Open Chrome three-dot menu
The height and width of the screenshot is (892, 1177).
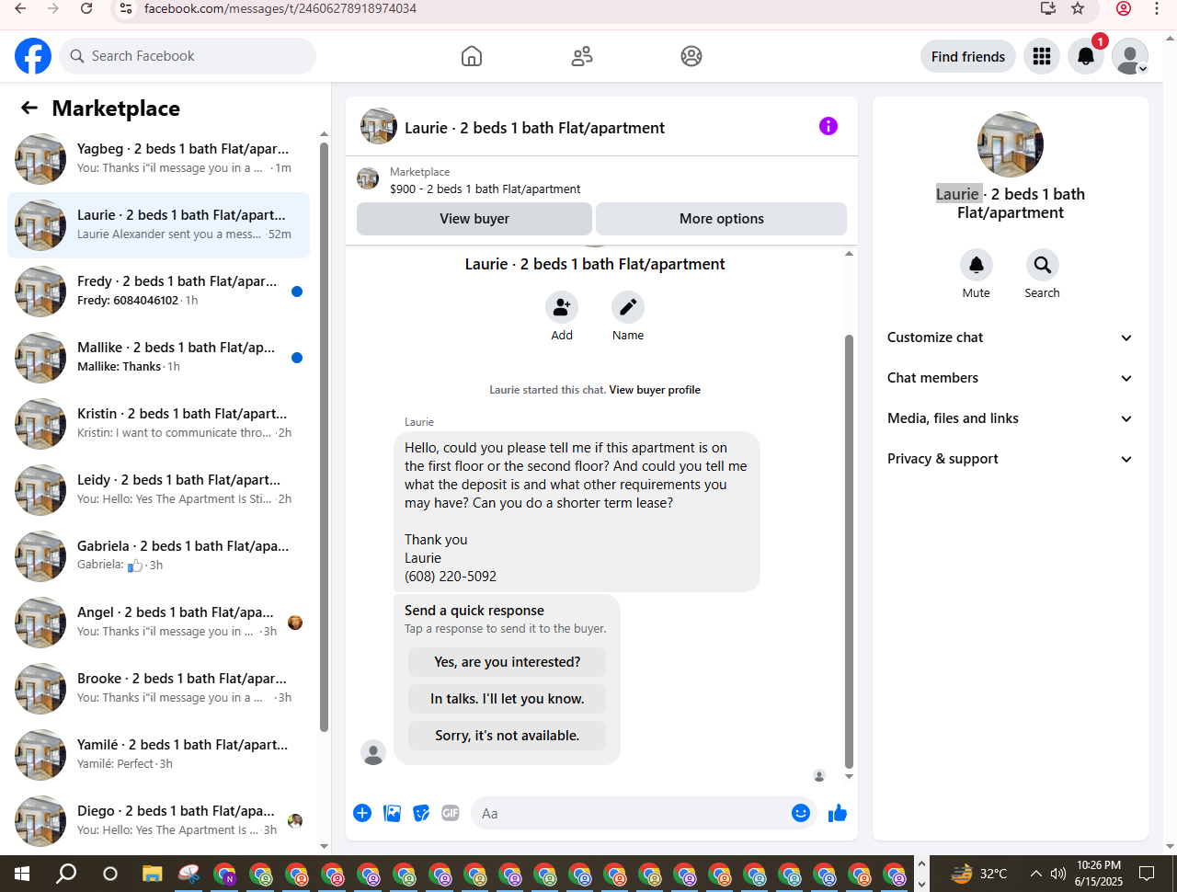tap(1157, 8)
